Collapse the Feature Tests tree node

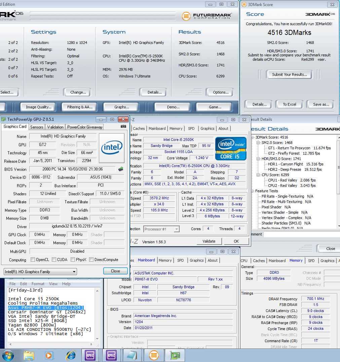click(x=253, y=191)
